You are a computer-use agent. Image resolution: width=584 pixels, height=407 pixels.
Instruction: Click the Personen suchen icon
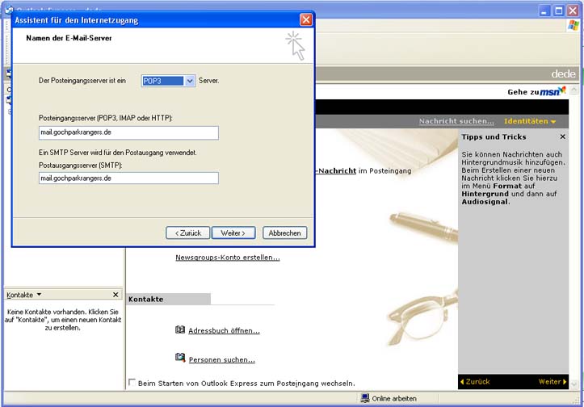coord(180,358)
